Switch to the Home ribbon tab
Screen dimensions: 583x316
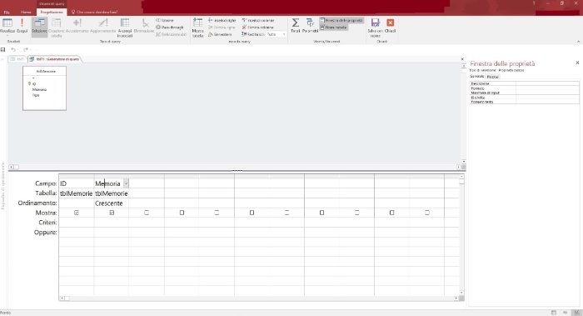point(26,12)
